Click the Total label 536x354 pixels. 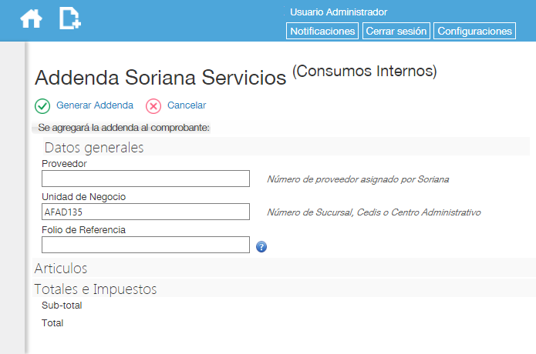pyautogui.click(x=52, y=323)
